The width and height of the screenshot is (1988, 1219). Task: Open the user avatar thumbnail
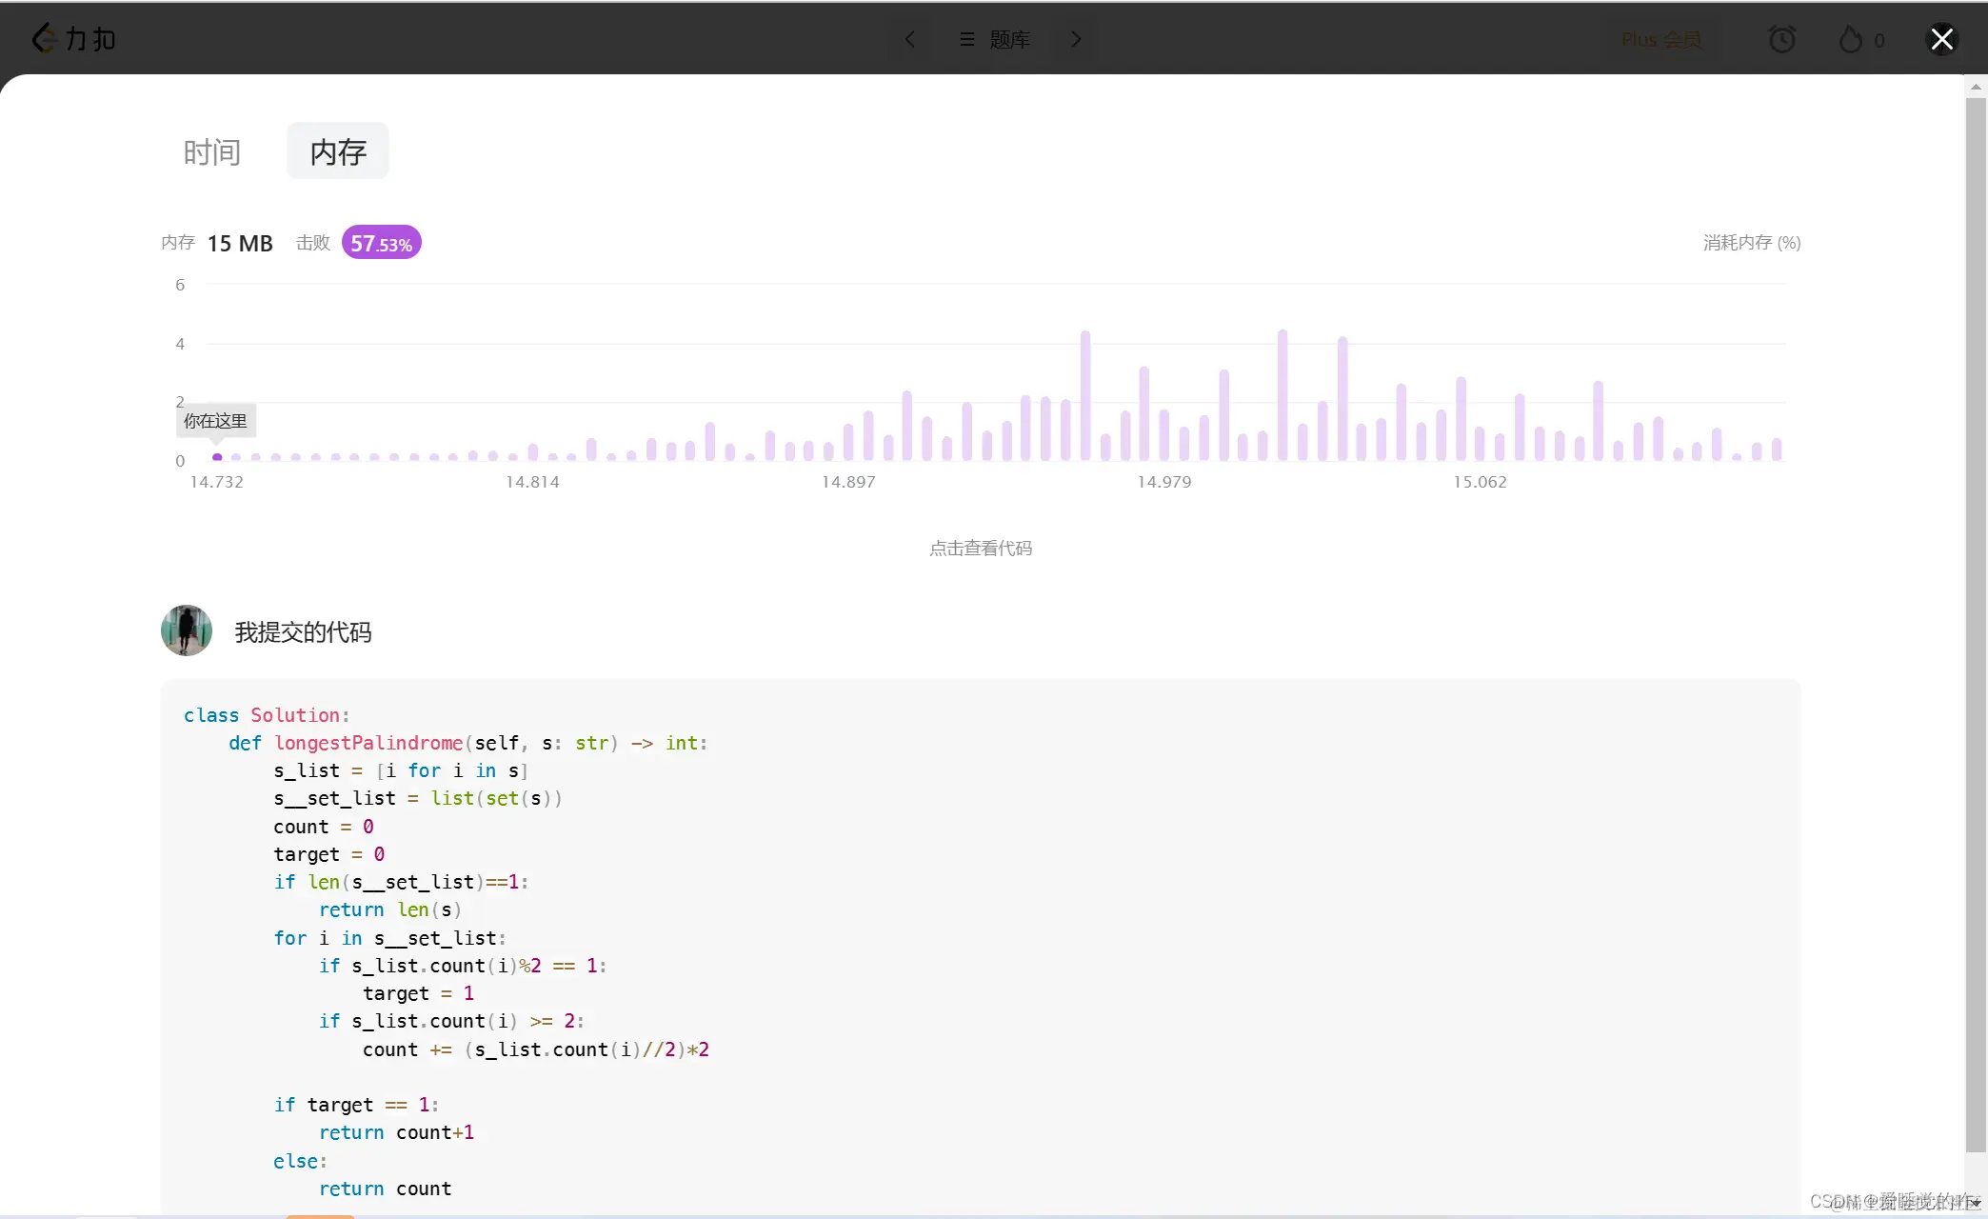[187, 630]
